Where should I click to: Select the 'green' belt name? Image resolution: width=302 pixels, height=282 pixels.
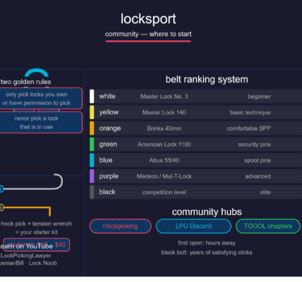[108, 145]
